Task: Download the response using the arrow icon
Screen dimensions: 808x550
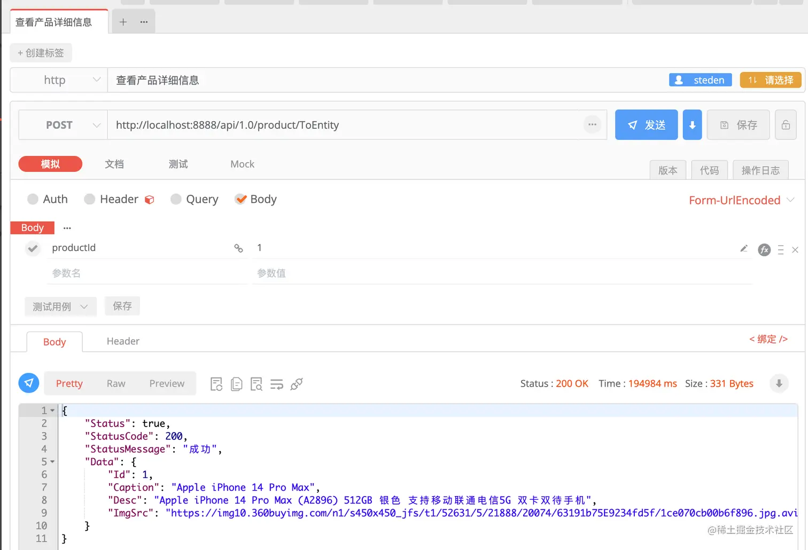Action: pos(779,383)
